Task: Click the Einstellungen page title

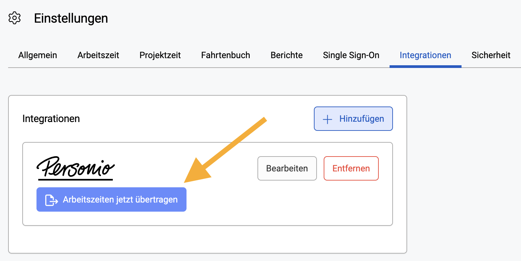Action: pyautogui.click(x=71, y=18)
